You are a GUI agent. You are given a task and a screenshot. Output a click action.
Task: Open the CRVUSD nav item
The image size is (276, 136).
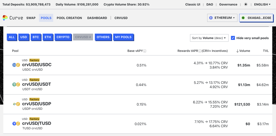click(121, 18)
